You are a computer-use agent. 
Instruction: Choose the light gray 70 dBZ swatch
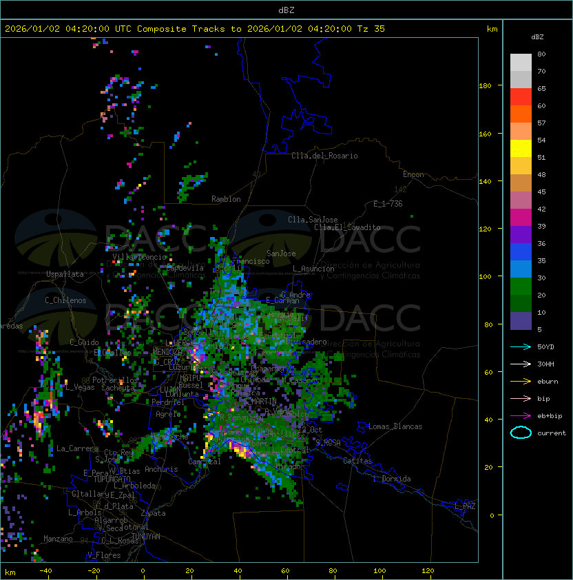click(x=521, y=63)
